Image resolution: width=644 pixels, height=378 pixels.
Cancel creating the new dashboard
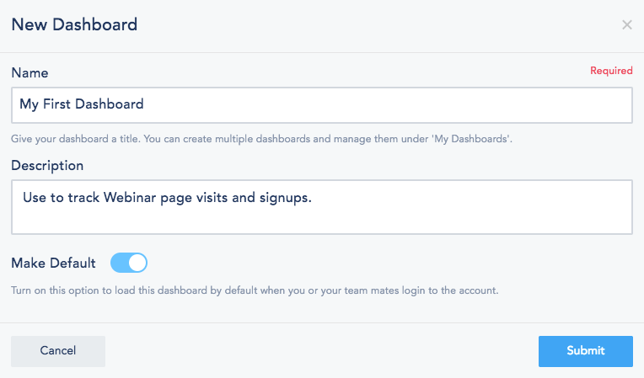[x=58, y=350]
